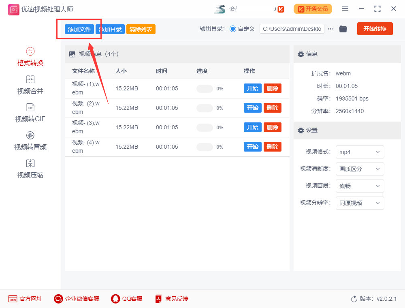Open the 视频合并 tool
Screen dimensions: 405x308
pyautogui.click(x=30, y=85)
